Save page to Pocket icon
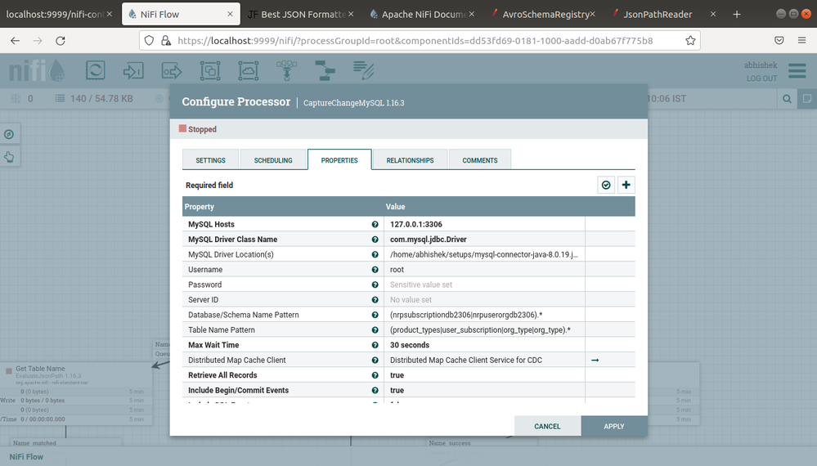The height and width of the screenshot is (466, 817). (779, 41)
